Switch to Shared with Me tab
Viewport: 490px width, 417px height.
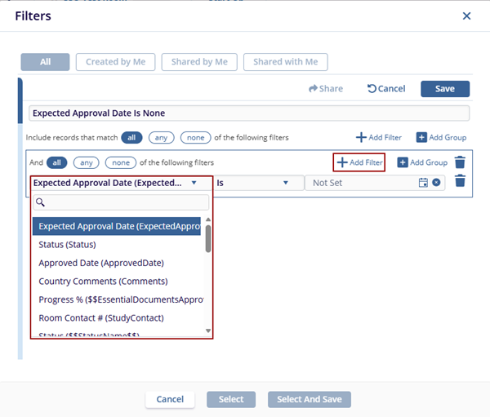pos(285,62)
